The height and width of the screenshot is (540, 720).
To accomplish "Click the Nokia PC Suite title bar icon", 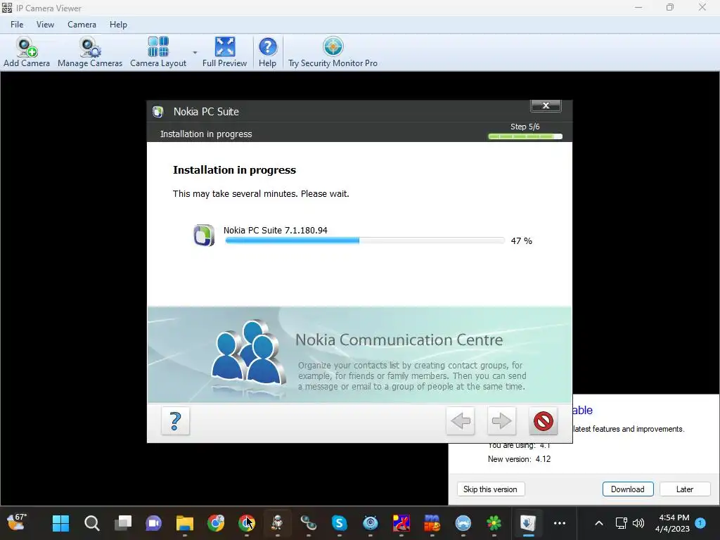I will 158,112.
